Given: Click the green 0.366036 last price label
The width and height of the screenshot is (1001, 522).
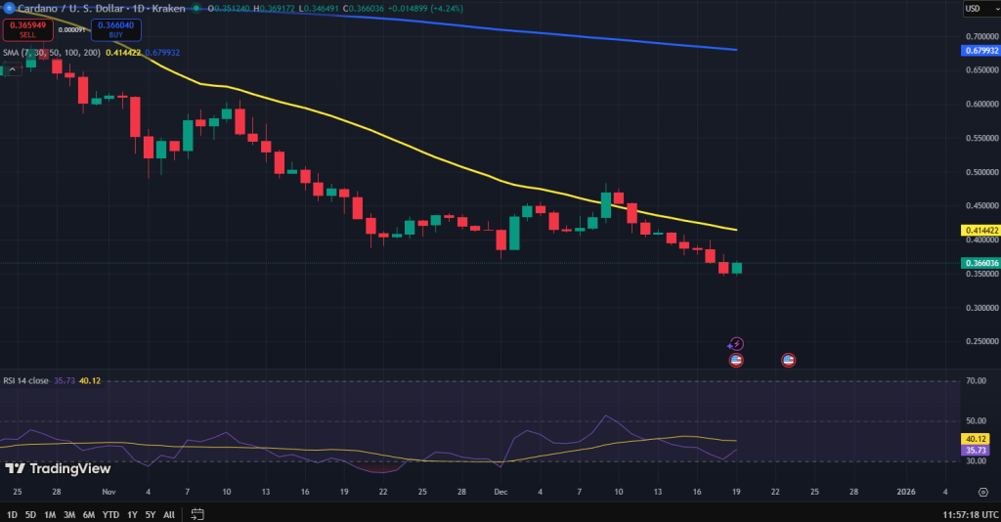Looking at the screenshot, I should pos(980,263).
